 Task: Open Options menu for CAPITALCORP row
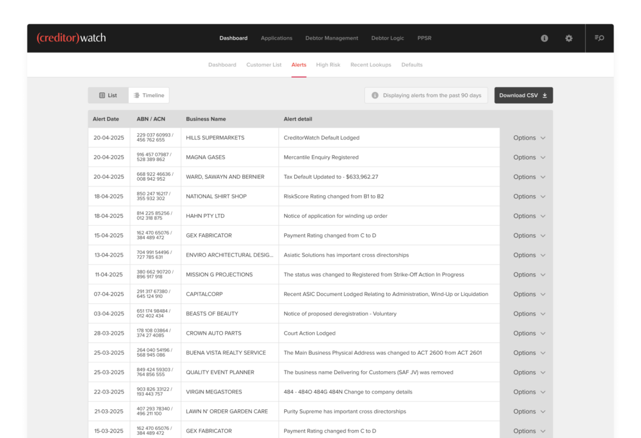529,294
